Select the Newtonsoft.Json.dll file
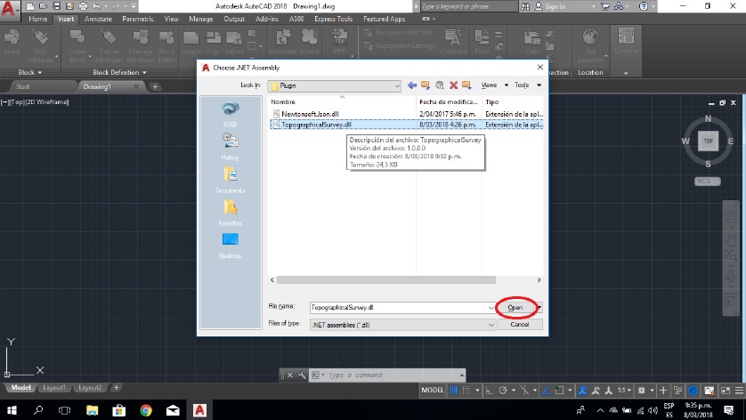Screen dimensions: 746x420 [310, 114]
